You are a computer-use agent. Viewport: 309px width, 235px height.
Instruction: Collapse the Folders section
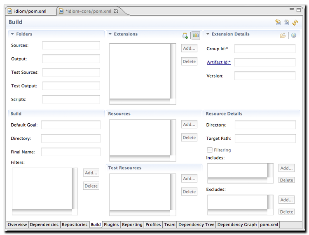point(12,34)
